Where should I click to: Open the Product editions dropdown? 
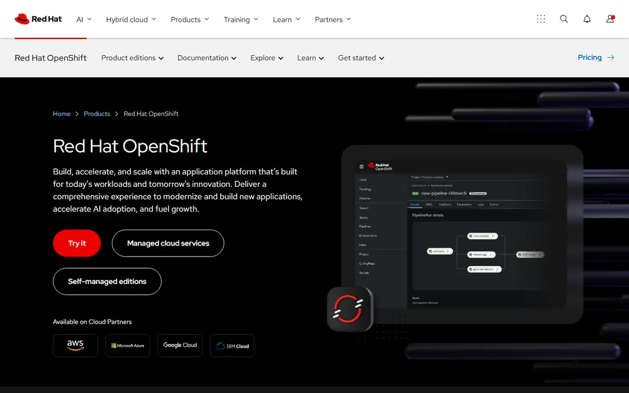point(133,58)
